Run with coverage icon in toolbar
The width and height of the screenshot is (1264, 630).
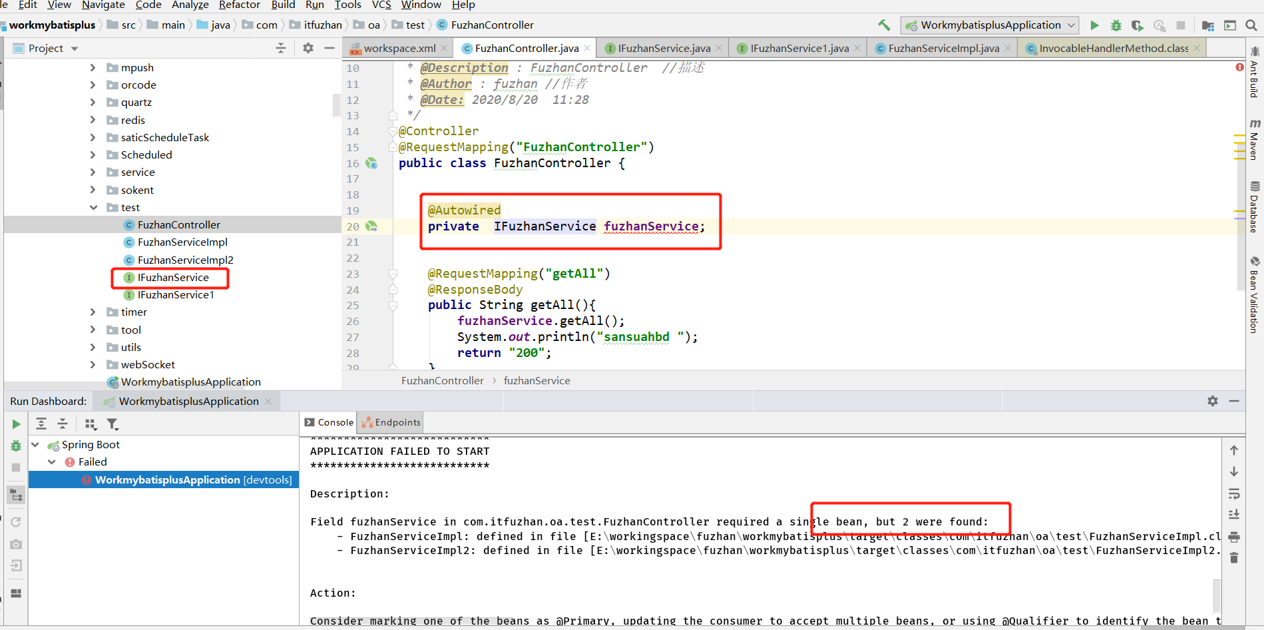pos(1138,25)
